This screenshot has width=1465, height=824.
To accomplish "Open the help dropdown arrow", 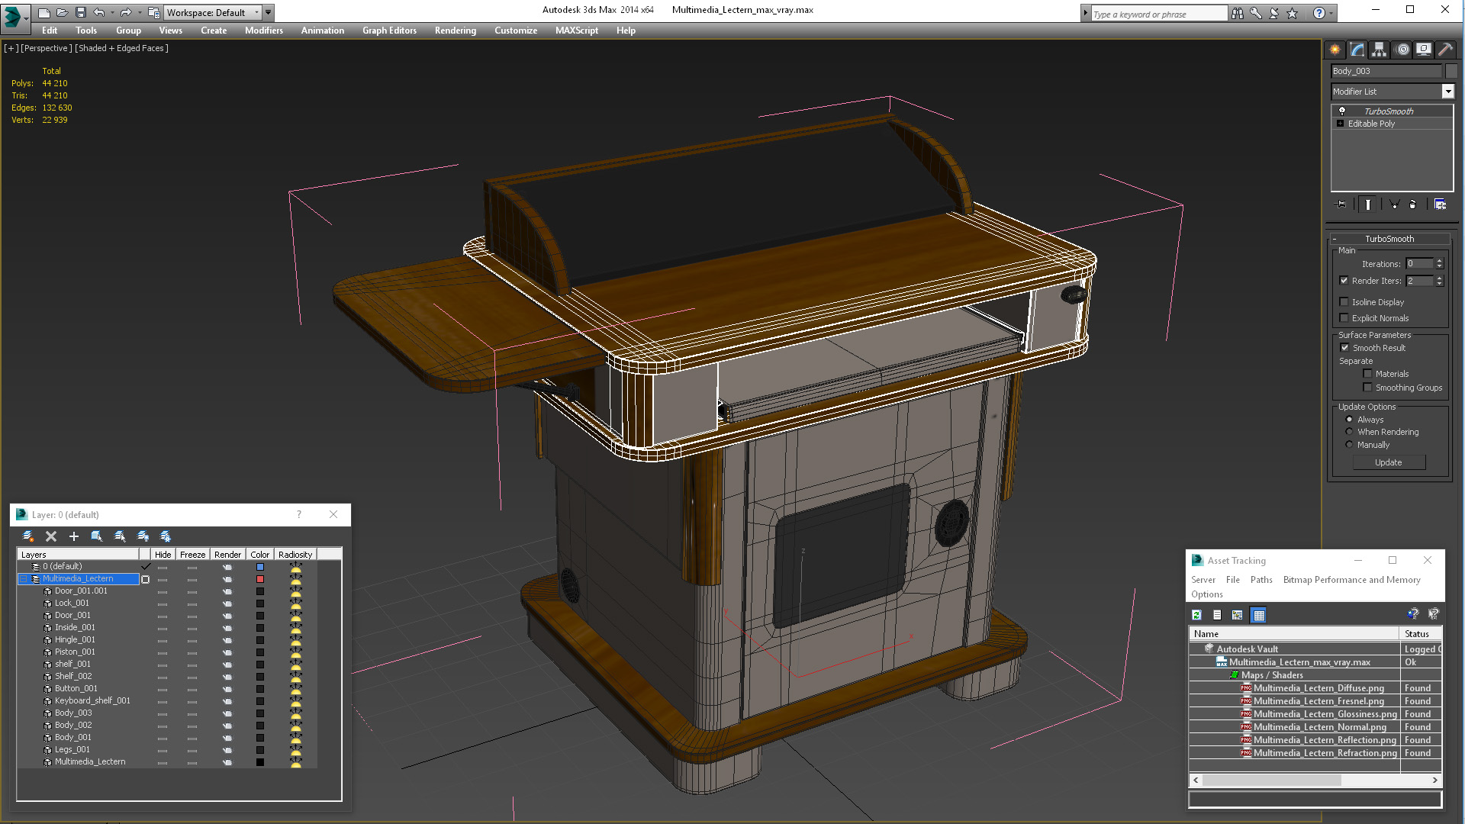I will pyautogui.click(x=1331, y=13).
